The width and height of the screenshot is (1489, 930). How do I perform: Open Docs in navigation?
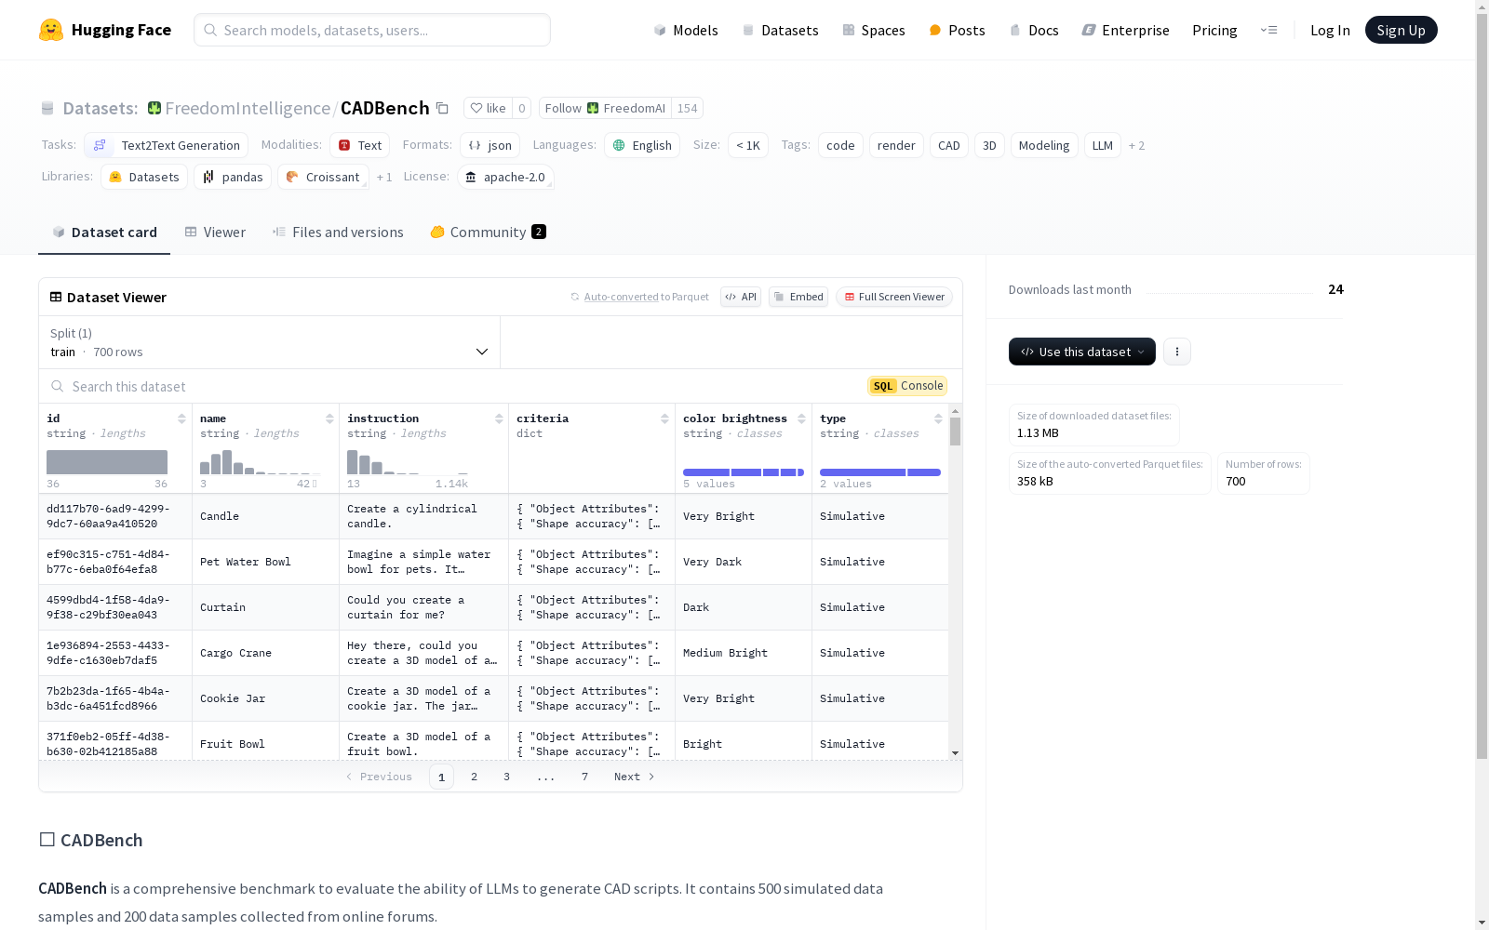[x=1034, y=30]
